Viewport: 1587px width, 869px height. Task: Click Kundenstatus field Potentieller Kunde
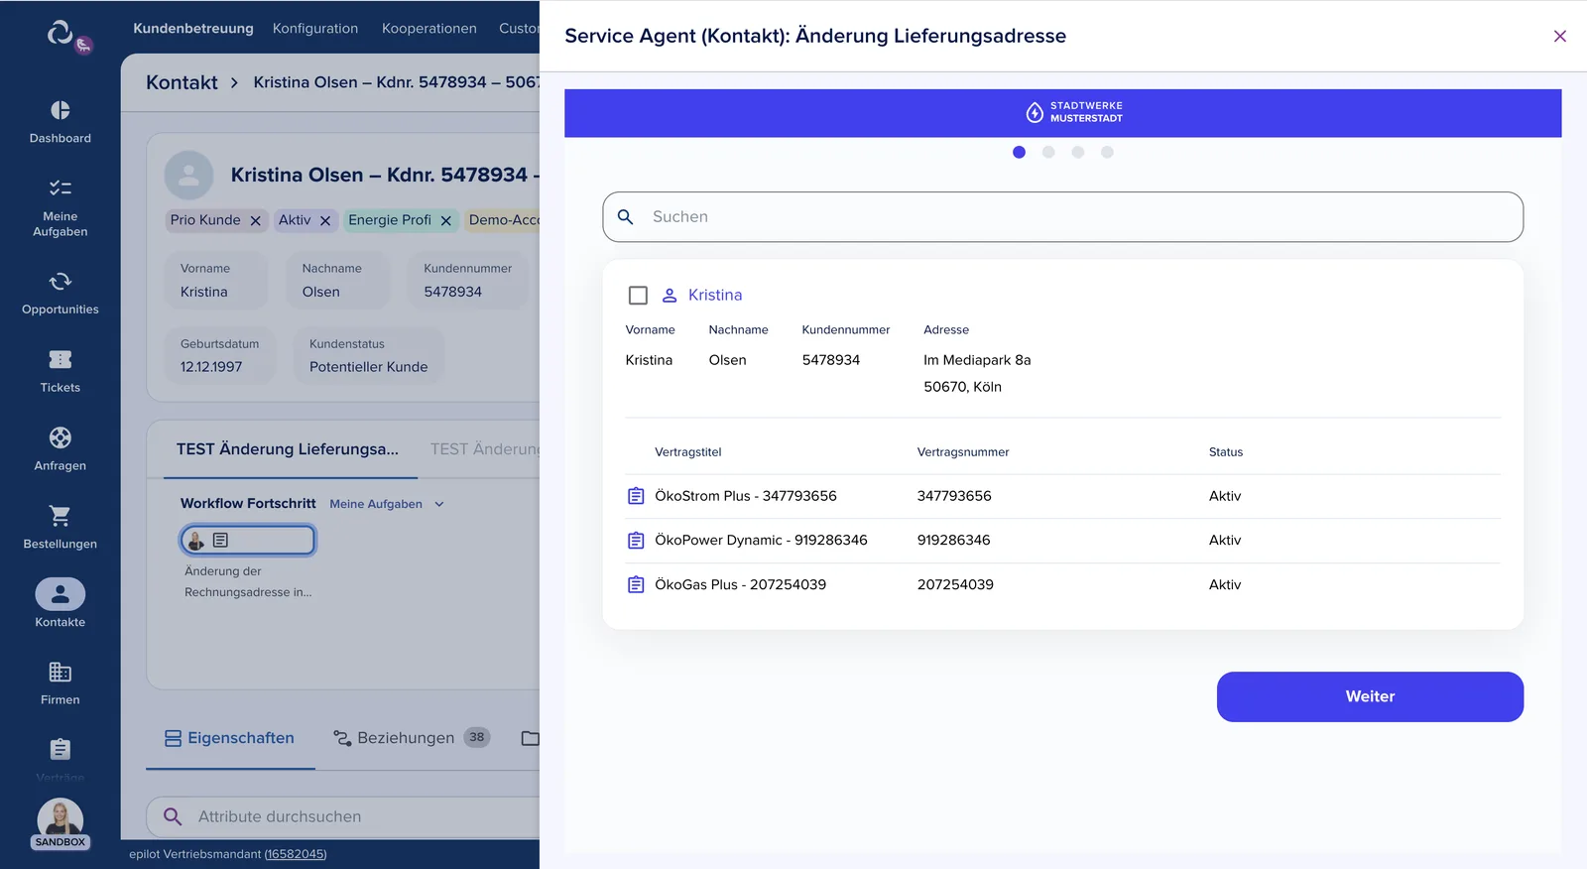(x=369, y=356)
